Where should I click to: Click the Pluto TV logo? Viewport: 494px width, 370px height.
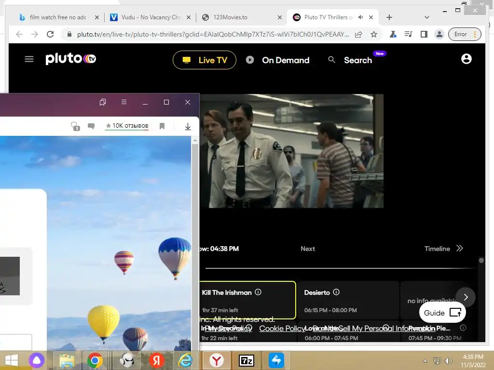click(x=71, y=59)
